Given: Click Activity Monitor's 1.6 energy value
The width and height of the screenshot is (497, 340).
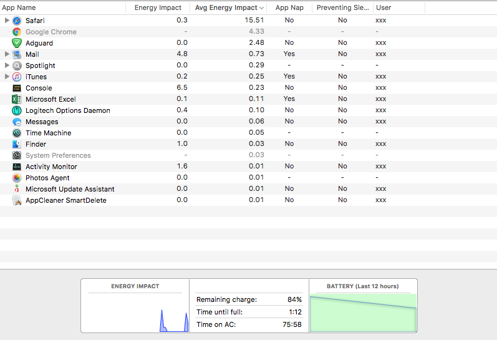Looking at the screenshot, I should pyautogui.click(x=182, y=166).
